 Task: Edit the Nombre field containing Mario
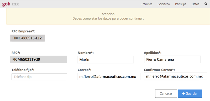tap(106, 60)
